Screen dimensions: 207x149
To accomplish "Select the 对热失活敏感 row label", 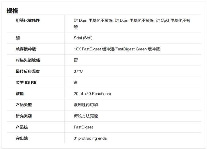I will click(x=28, y=60).
